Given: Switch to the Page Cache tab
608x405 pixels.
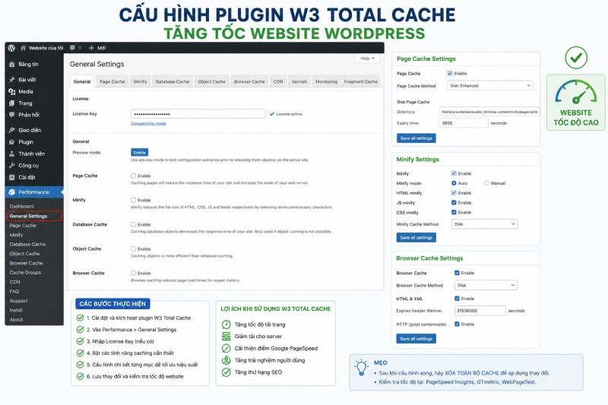Looking at the screenshot, I should tap(112, 81).
